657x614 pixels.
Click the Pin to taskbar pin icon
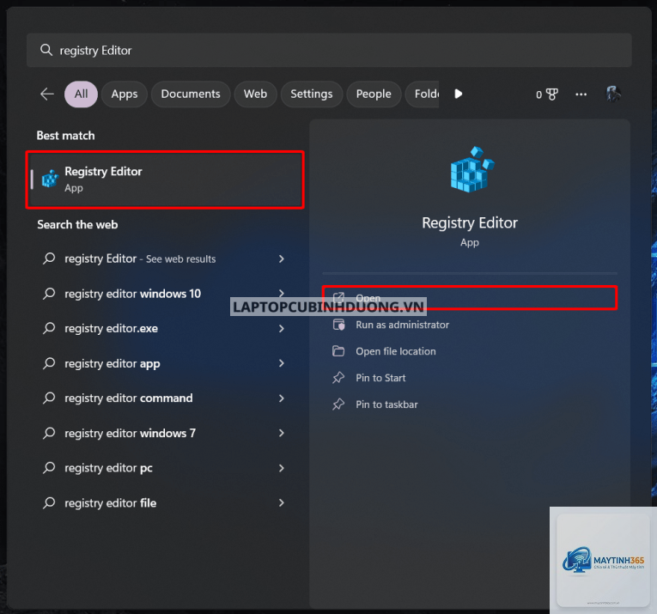tap(338, 404)
